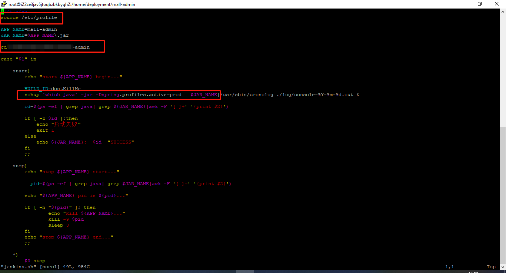506x273 pixels.
Task: Click the echo line containing "SUCCESS"
Action: pyautogui.click(x=85, y=142)
